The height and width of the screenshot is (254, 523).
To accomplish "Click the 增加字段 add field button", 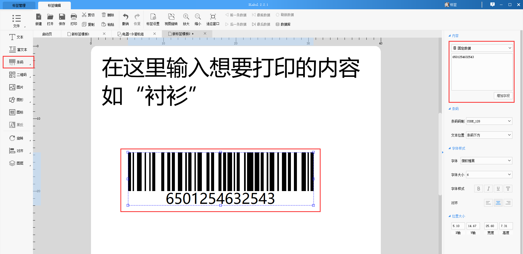I will point(503,96).
